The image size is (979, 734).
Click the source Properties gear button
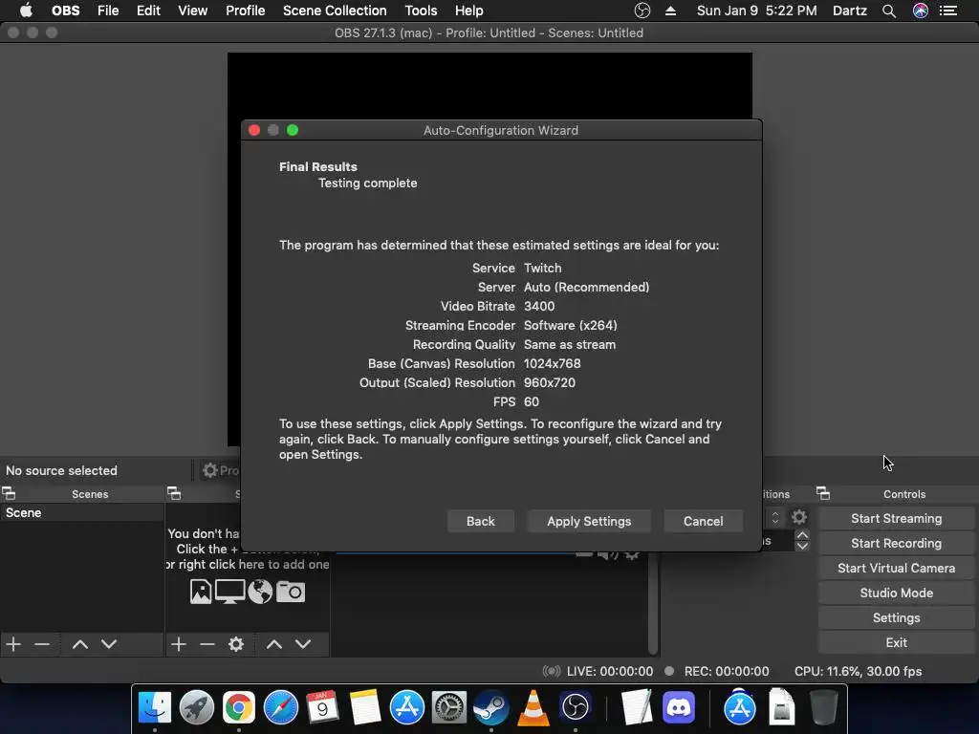coord(220,470)
